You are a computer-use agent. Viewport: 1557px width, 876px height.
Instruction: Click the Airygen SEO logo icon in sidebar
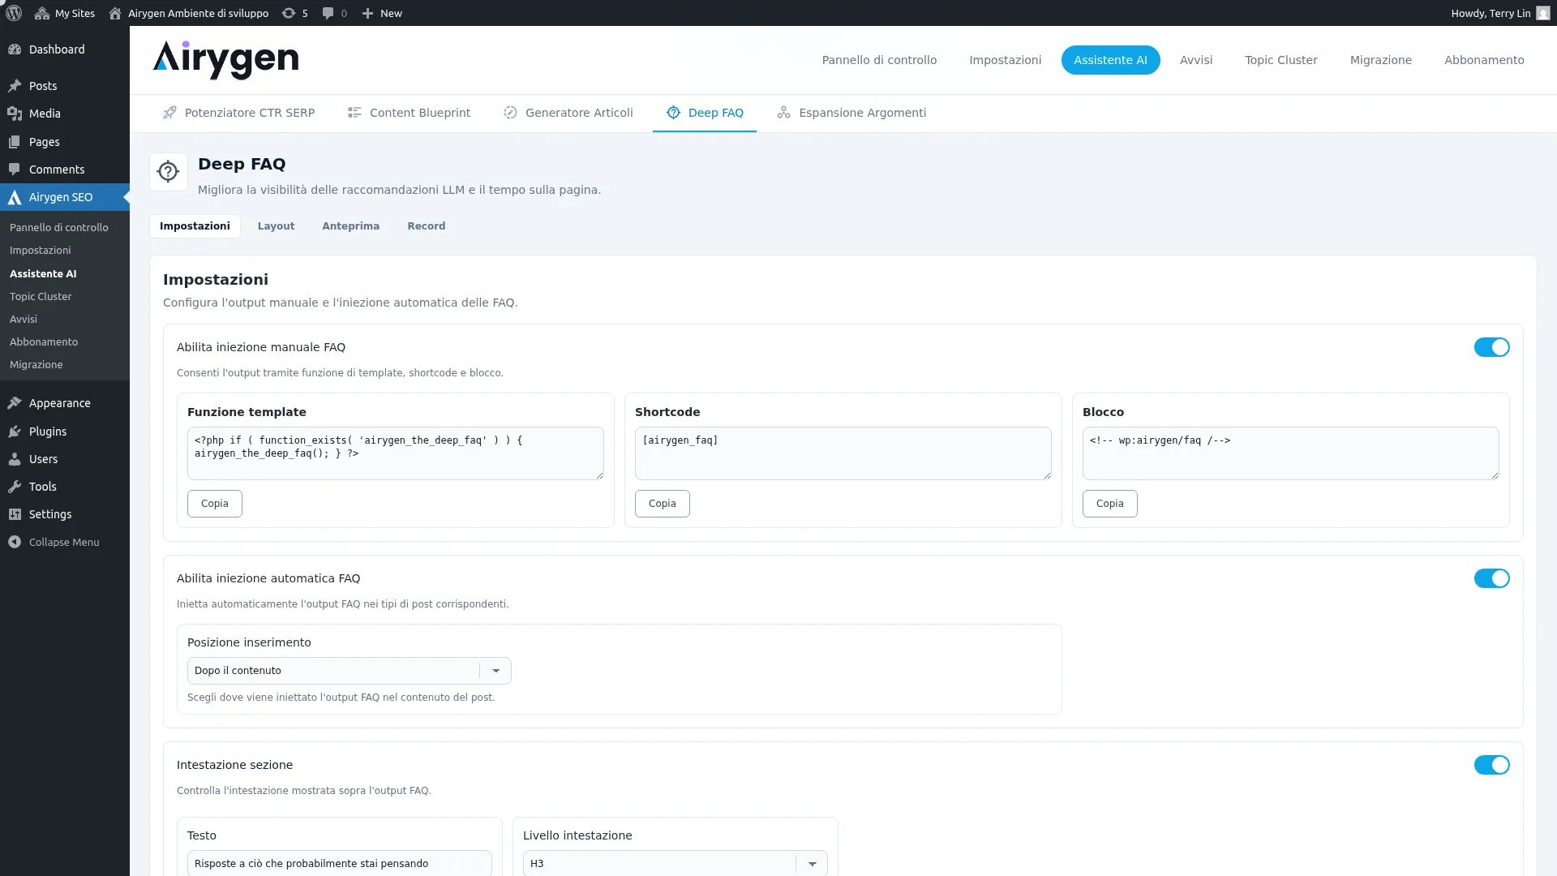click(x=15, y=197)
